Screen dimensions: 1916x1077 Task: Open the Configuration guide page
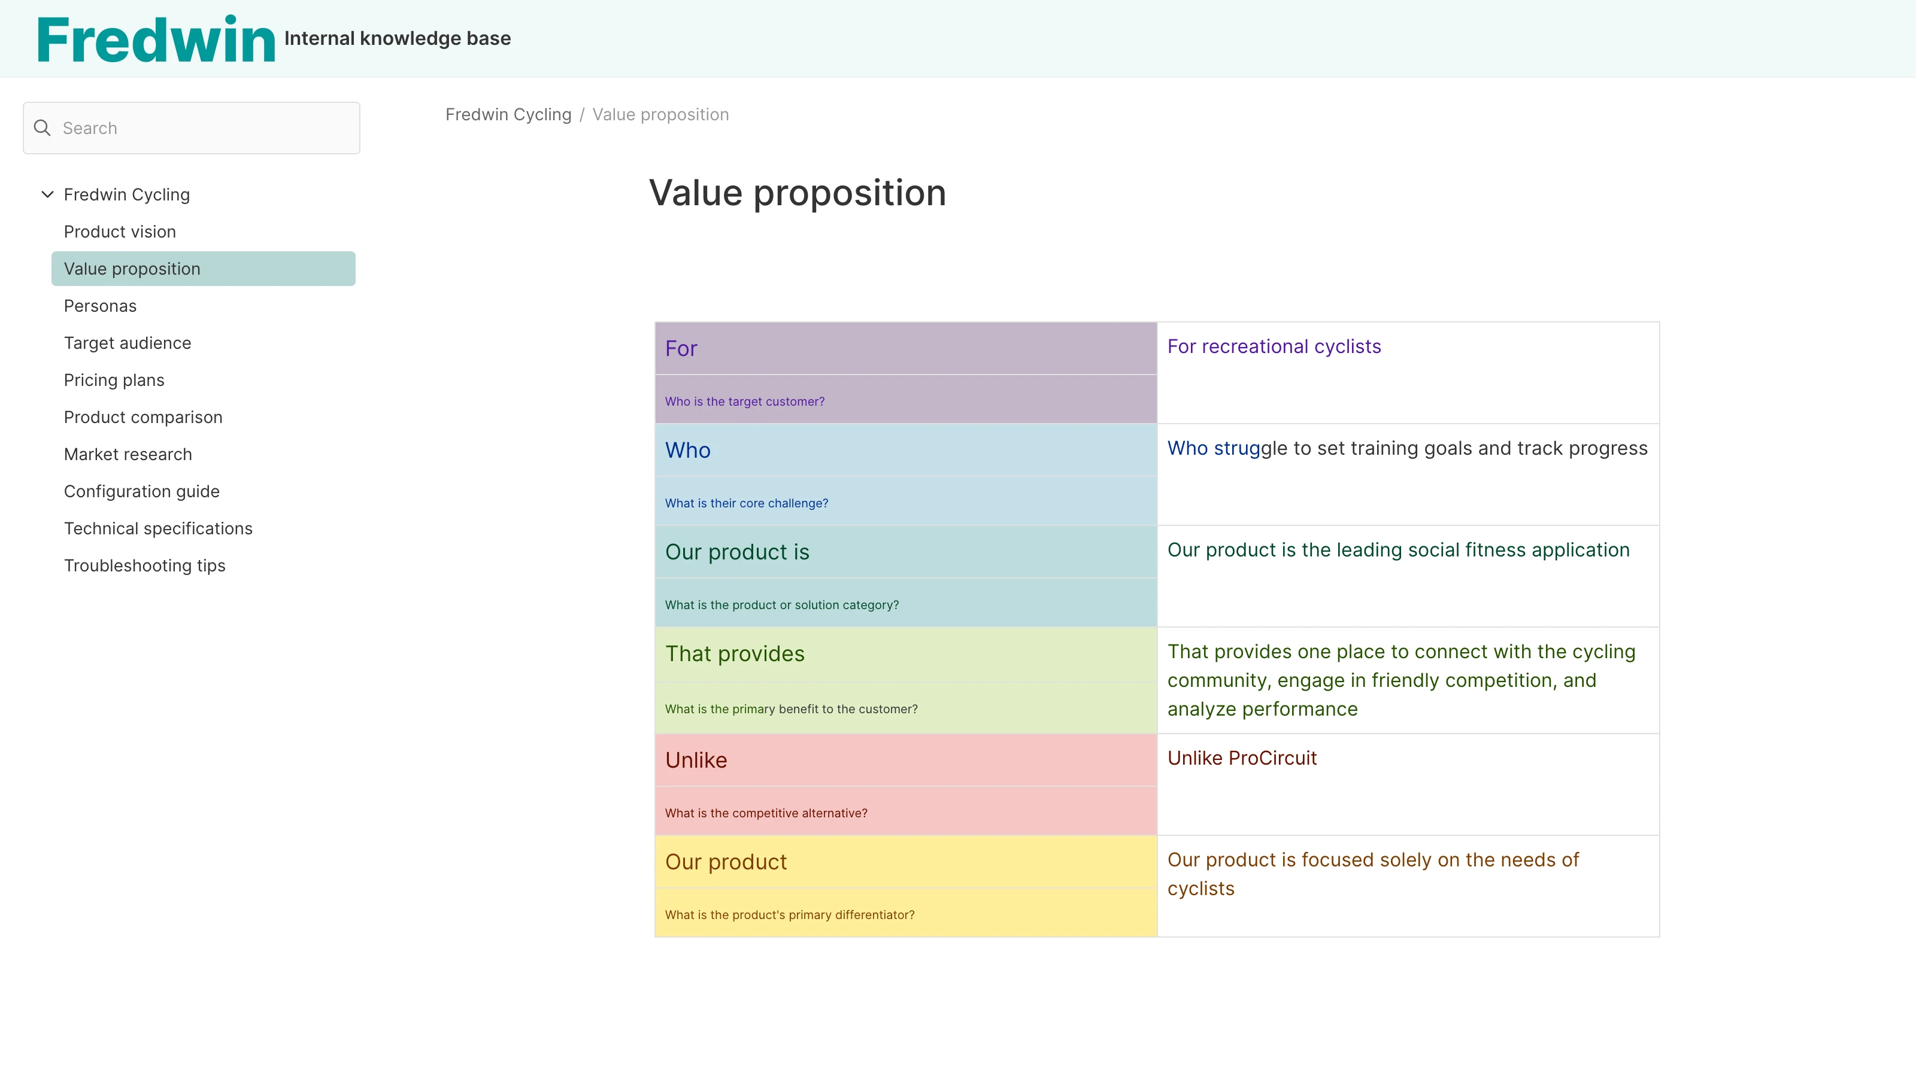click(x=141, y=491)
